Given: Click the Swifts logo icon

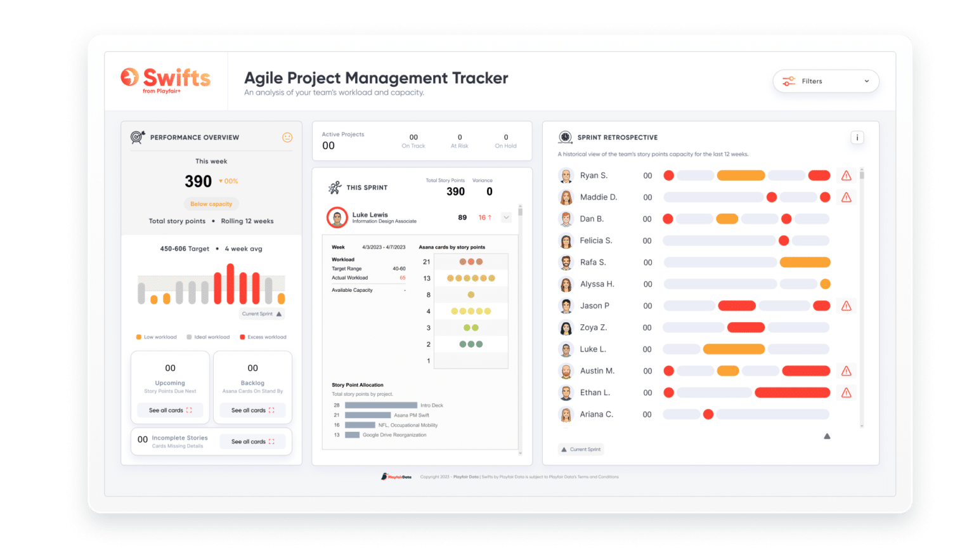Looking at the screenshot, I should tap(131, 78).
